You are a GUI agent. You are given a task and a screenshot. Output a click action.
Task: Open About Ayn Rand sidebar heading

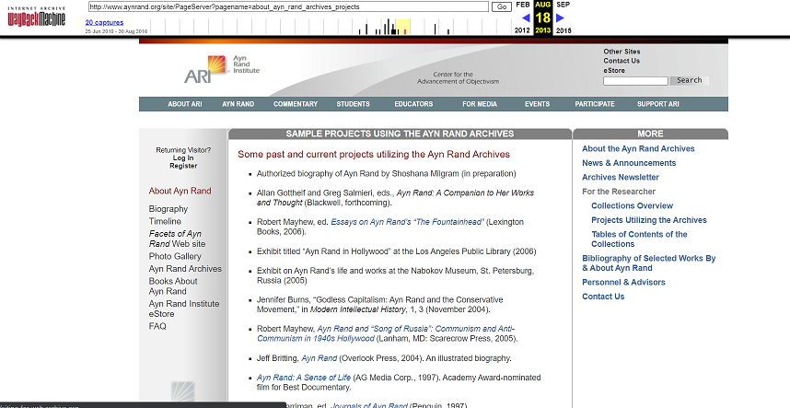180,191
